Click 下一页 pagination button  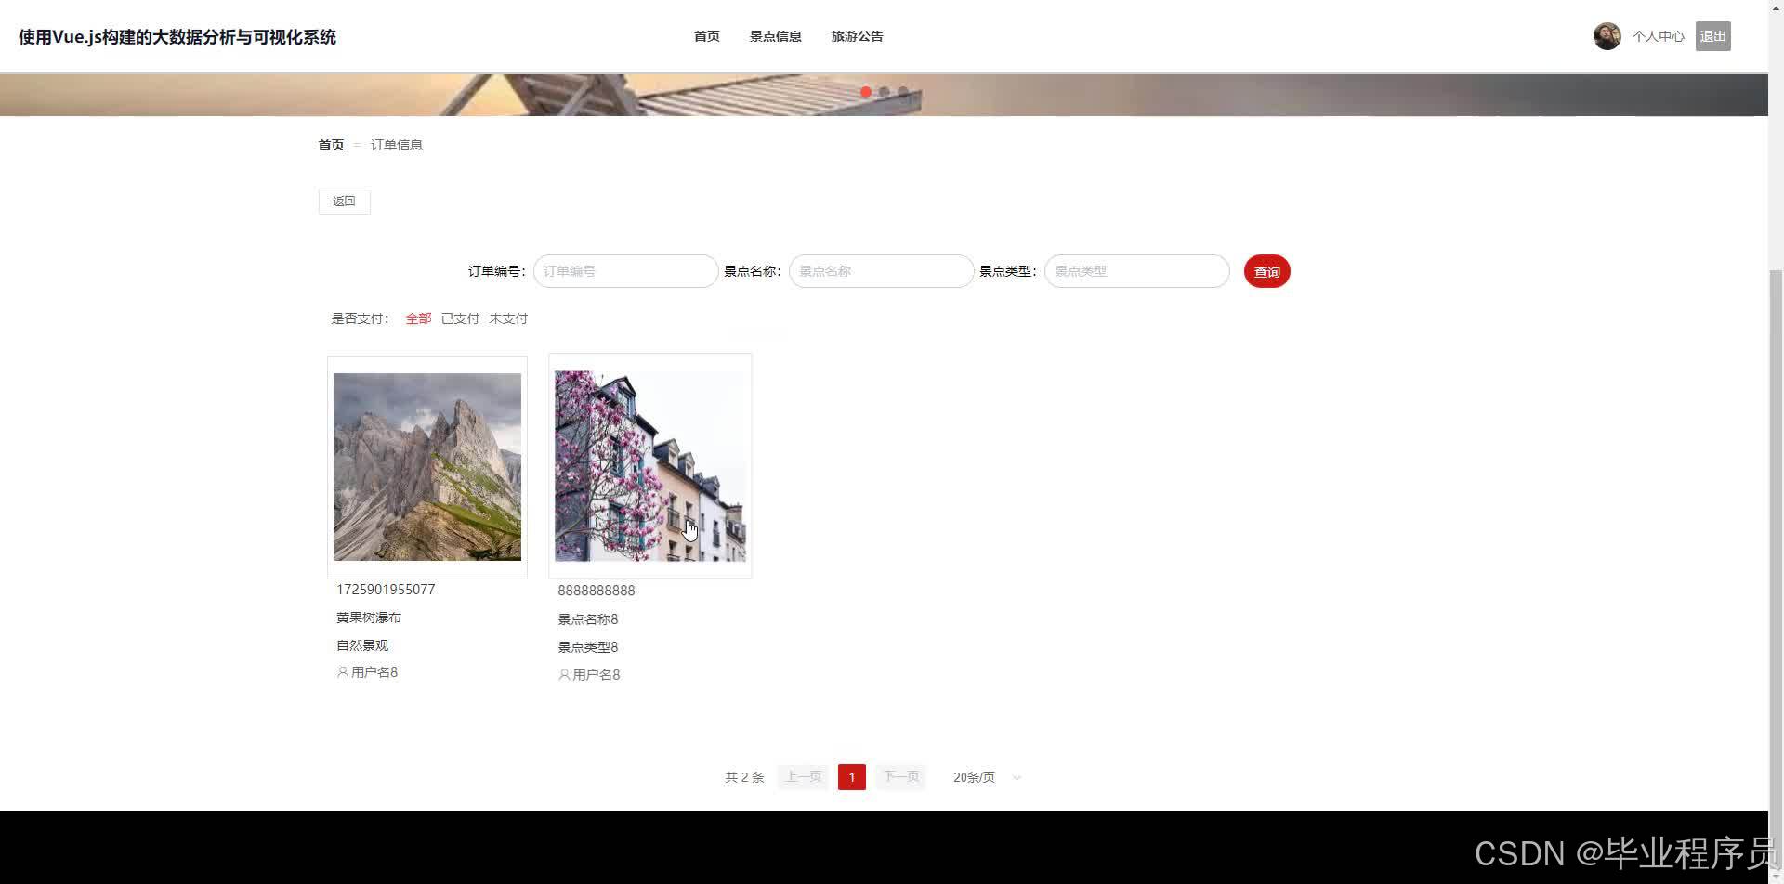tap(900, 777)
